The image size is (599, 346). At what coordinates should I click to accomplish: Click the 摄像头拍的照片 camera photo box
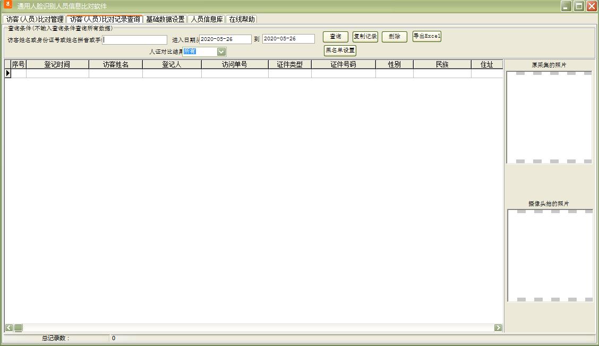pos(550,255)
